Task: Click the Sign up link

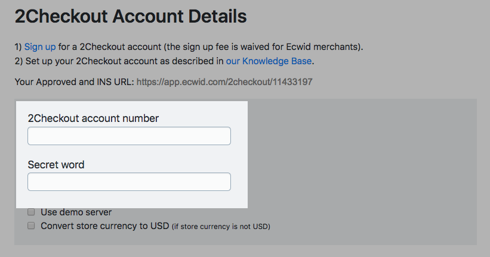Action: (x=41, y=46)
